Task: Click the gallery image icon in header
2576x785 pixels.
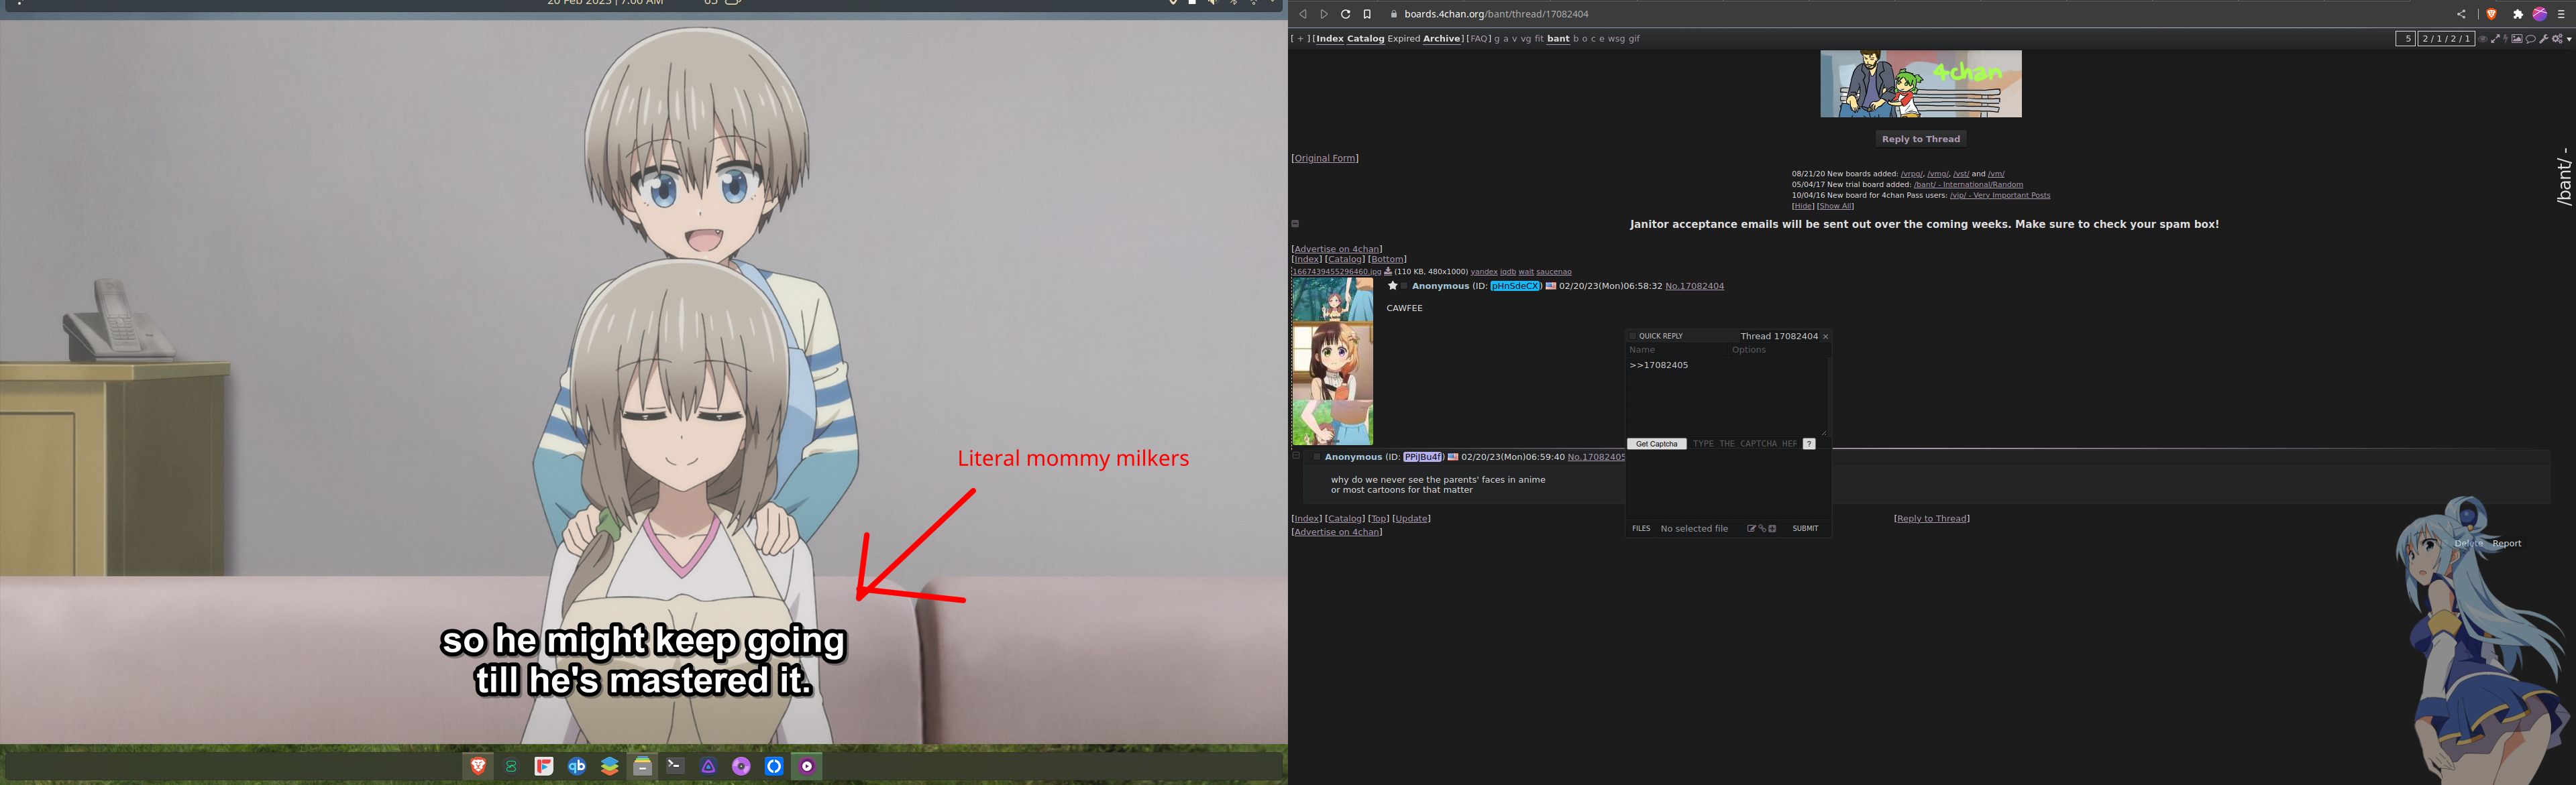Action: click(2517, 39)
